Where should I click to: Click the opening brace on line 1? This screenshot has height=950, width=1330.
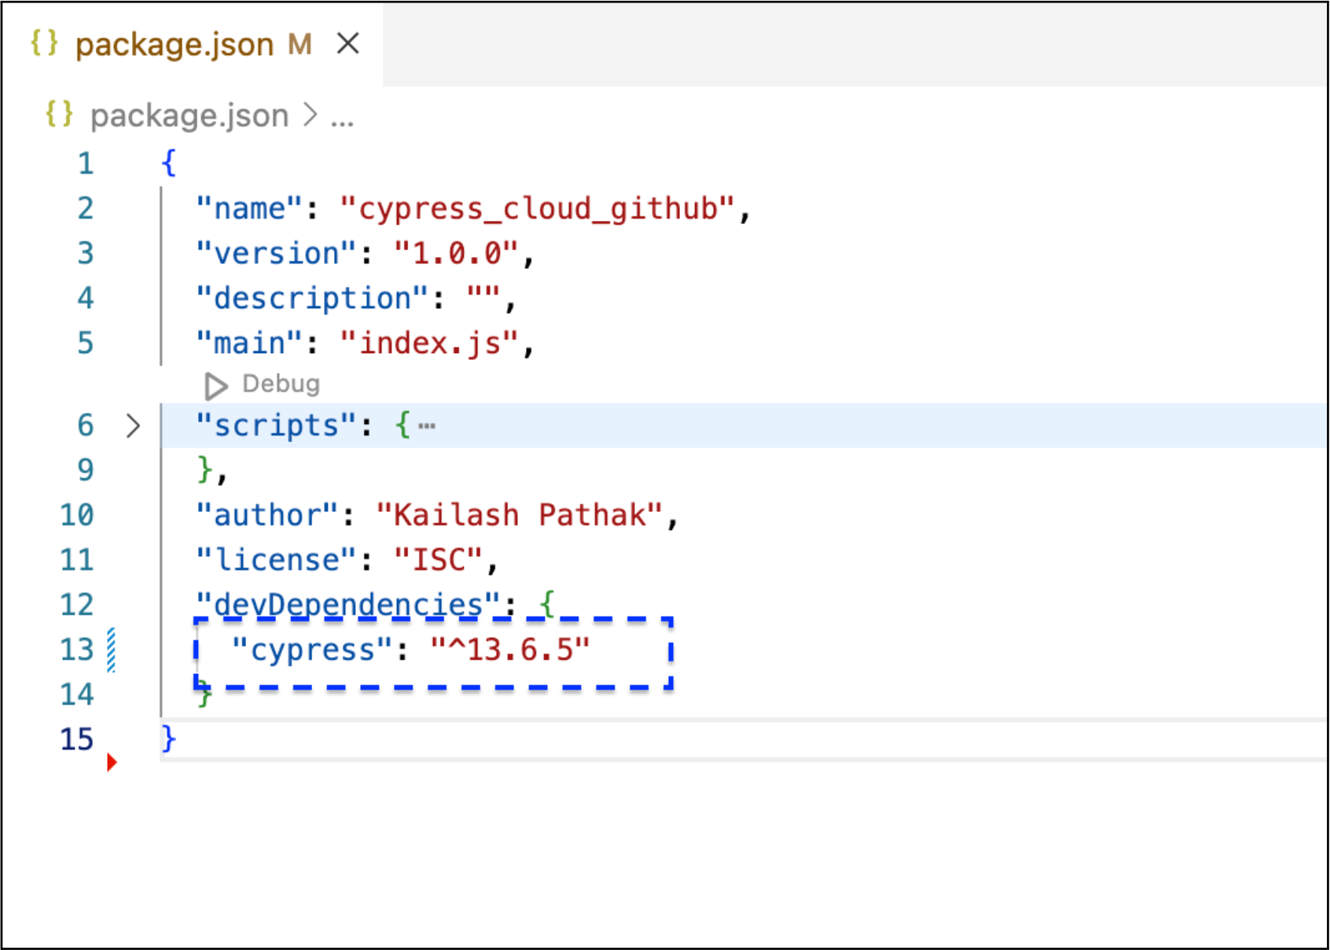click(x=168, y=164)
